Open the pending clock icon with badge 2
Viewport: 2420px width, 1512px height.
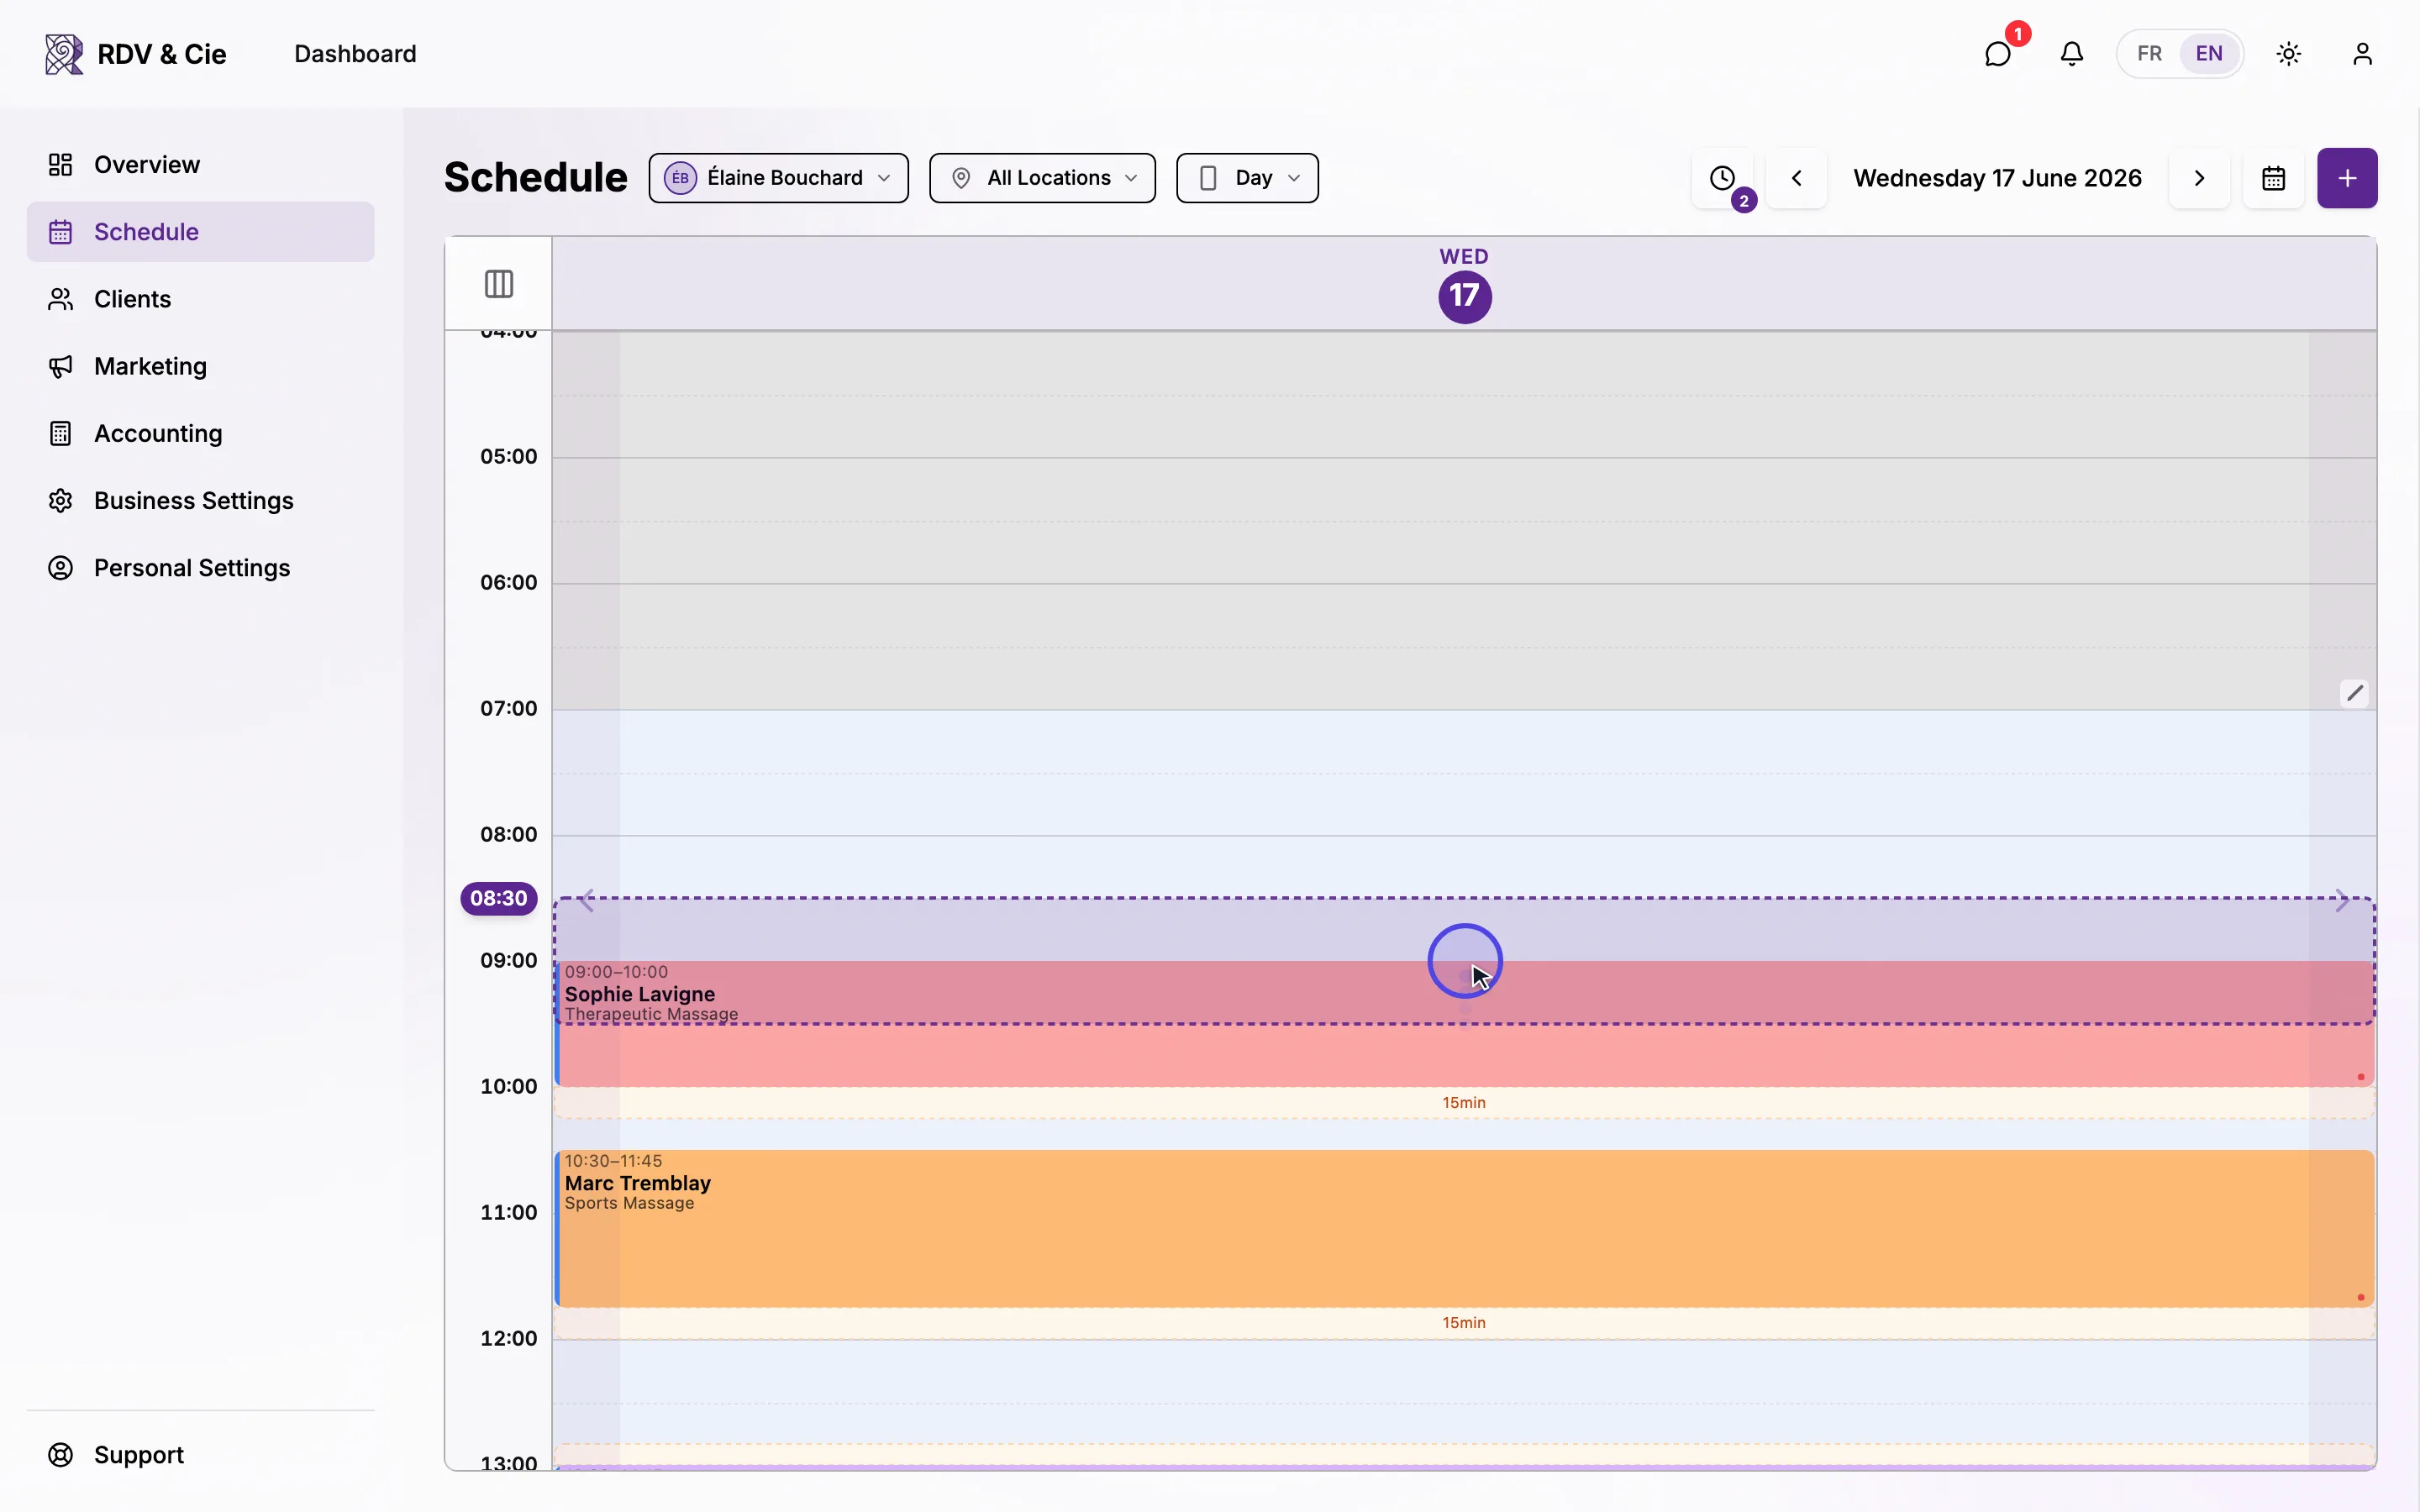[x=1722, y=178]
